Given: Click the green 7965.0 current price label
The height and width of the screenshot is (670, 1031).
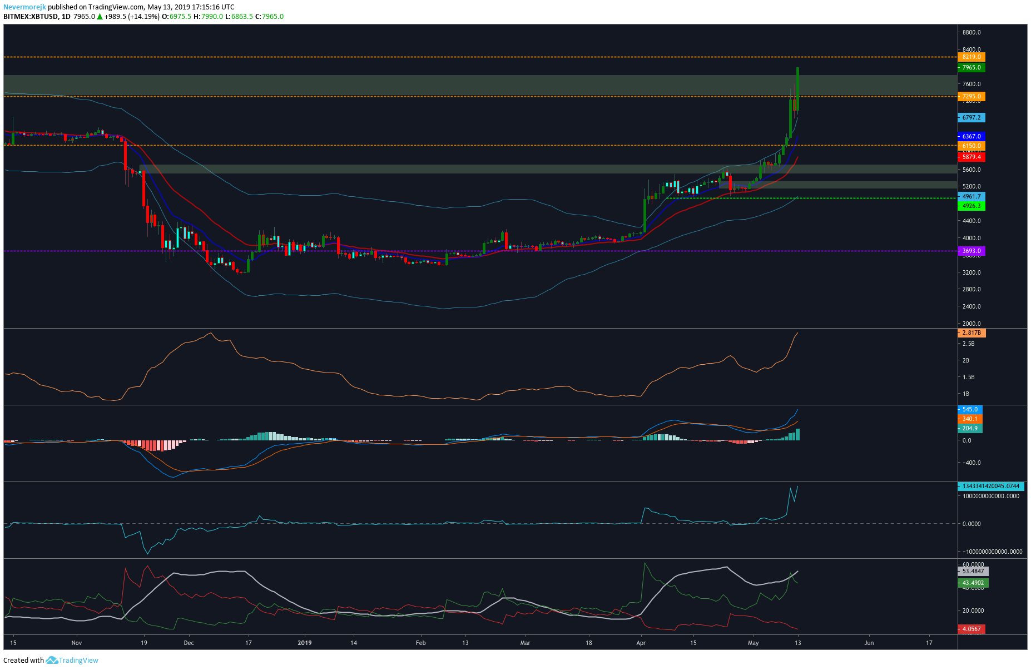Looking at the screenshot, I should [971, 68].
